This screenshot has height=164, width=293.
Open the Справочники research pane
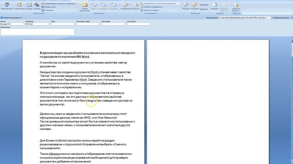(19, 6)
